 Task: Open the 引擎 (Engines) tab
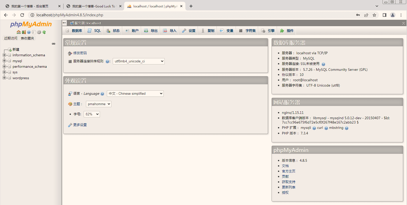pos(268,31)
